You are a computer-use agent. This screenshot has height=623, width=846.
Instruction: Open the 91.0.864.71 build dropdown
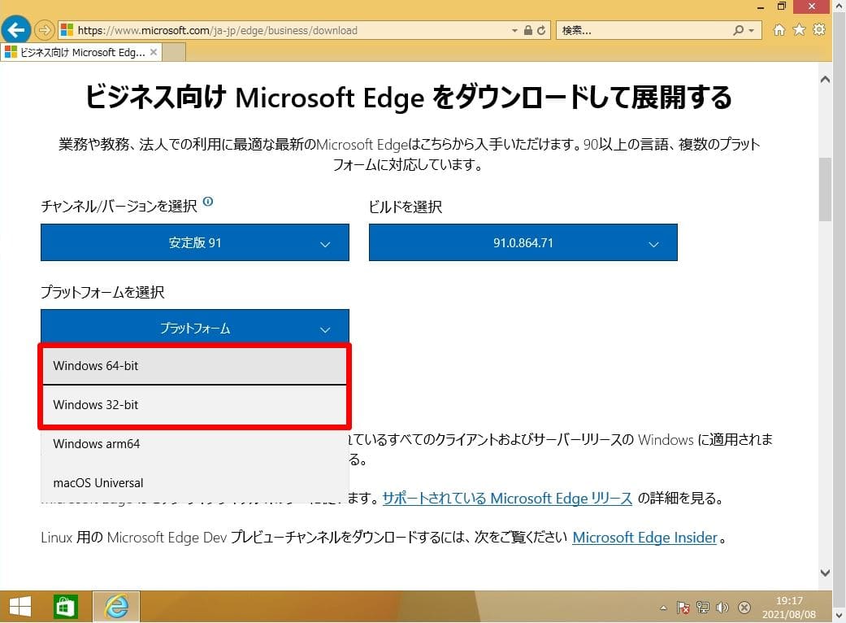pos(523,242)
